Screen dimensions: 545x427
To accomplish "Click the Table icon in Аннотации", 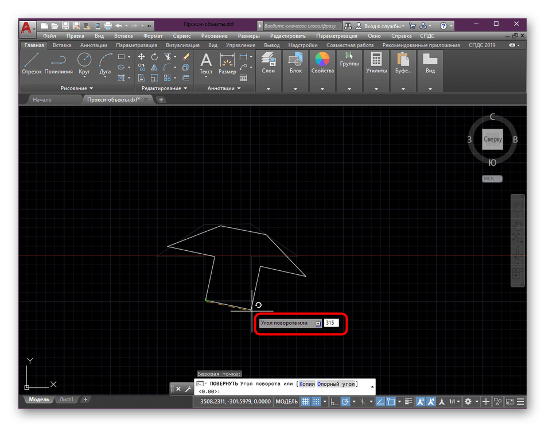I will [243, 78].
